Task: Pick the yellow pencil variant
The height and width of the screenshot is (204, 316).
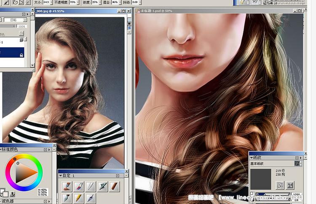Action: (x=79, y=198)
